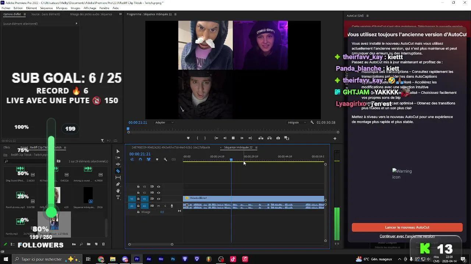Image resolution: width=471 pixels, height=264 pixels.
Task: Select the Hand tool
Action: coord(118,191)
